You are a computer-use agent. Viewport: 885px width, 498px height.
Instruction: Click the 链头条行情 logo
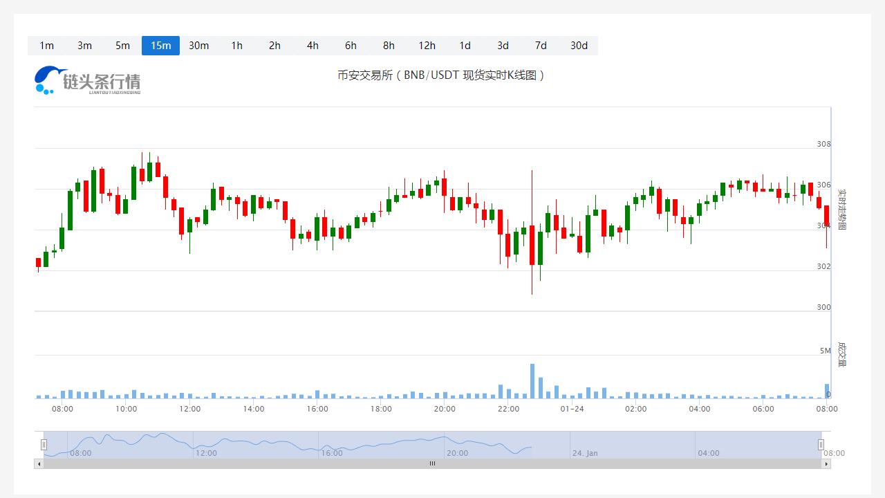click(x=88, y=80)
